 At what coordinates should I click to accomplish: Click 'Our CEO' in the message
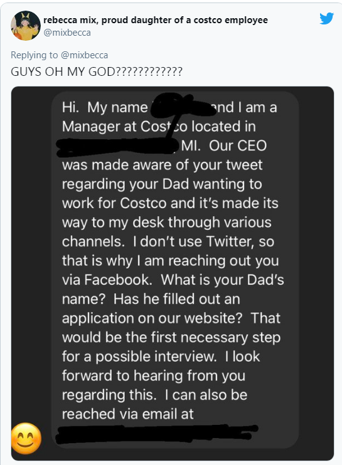tap(238, 145)
